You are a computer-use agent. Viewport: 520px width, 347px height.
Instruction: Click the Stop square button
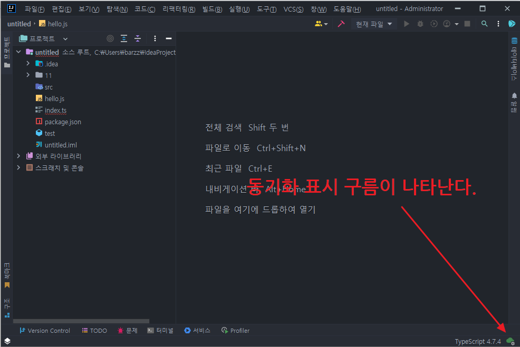(467, 24)
